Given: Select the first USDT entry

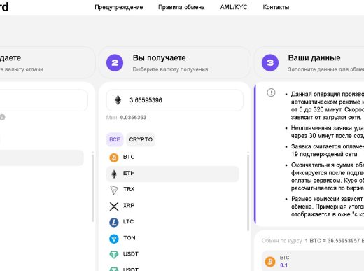Looking at the screenshot, I should tap(173, 254).
